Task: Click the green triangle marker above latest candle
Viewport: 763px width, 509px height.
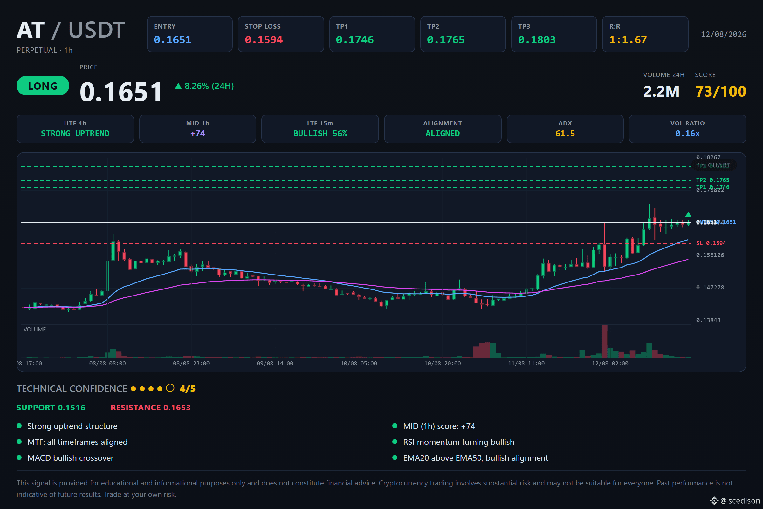Action: coord(688,214)
